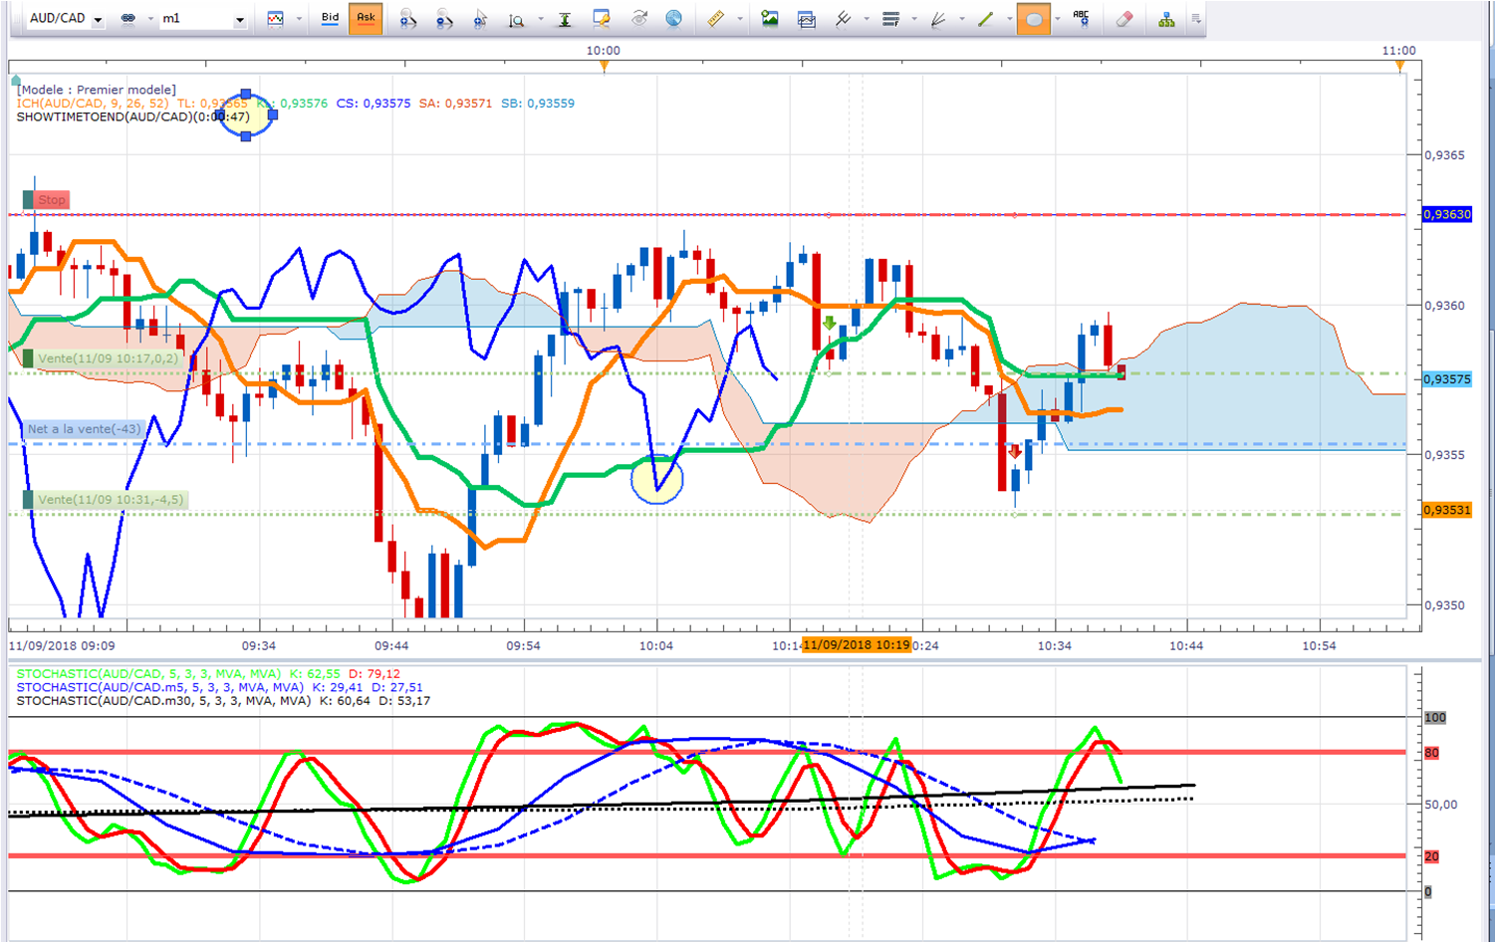This screenshot has width=1496, height=943.
Task: Click the SA: 0,93571 value
Action: click(x=455, y=104)
